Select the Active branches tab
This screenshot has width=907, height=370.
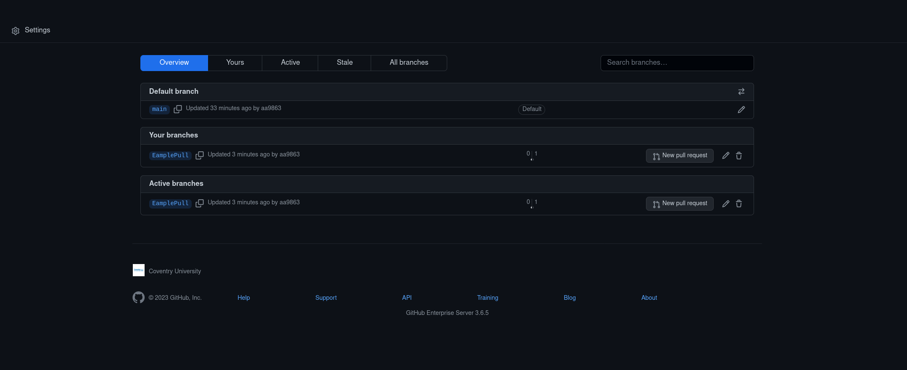(290, 63)
